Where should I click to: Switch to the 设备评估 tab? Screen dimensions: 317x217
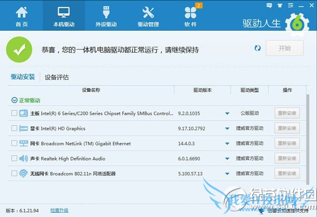(x=57, y=77)
